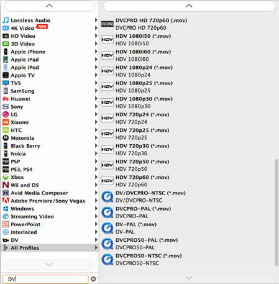Image resolution: width=279 pixels, height=284 pixels.
Task: Click the Avid Media Composer icon
Action: coord(6,193)
